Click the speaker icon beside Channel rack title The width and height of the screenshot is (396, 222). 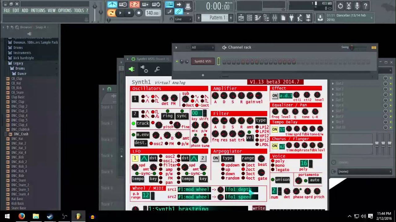coord(224,47)
